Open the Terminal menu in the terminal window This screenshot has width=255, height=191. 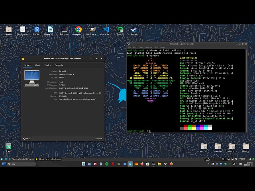pos(149,47)
